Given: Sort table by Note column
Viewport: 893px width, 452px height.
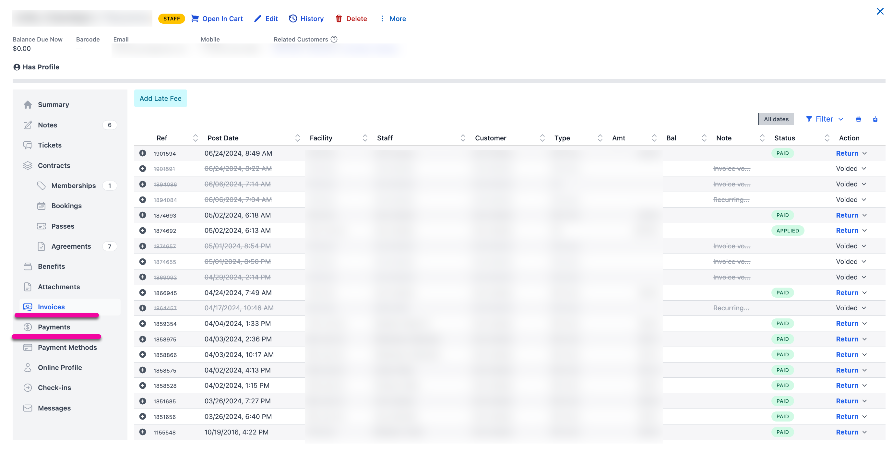Looking at the screenshot, I should (762, 138).
